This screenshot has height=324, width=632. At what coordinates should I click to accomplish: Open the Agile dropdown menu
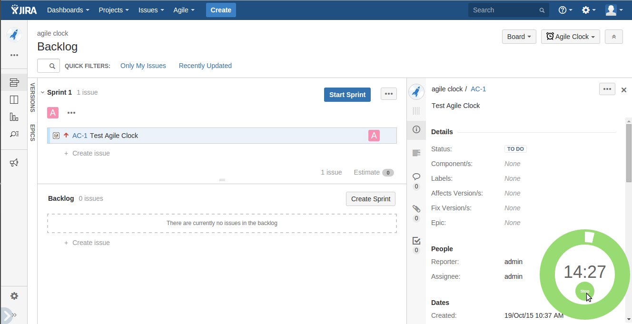pyautogui.click(x=184, y=10)
